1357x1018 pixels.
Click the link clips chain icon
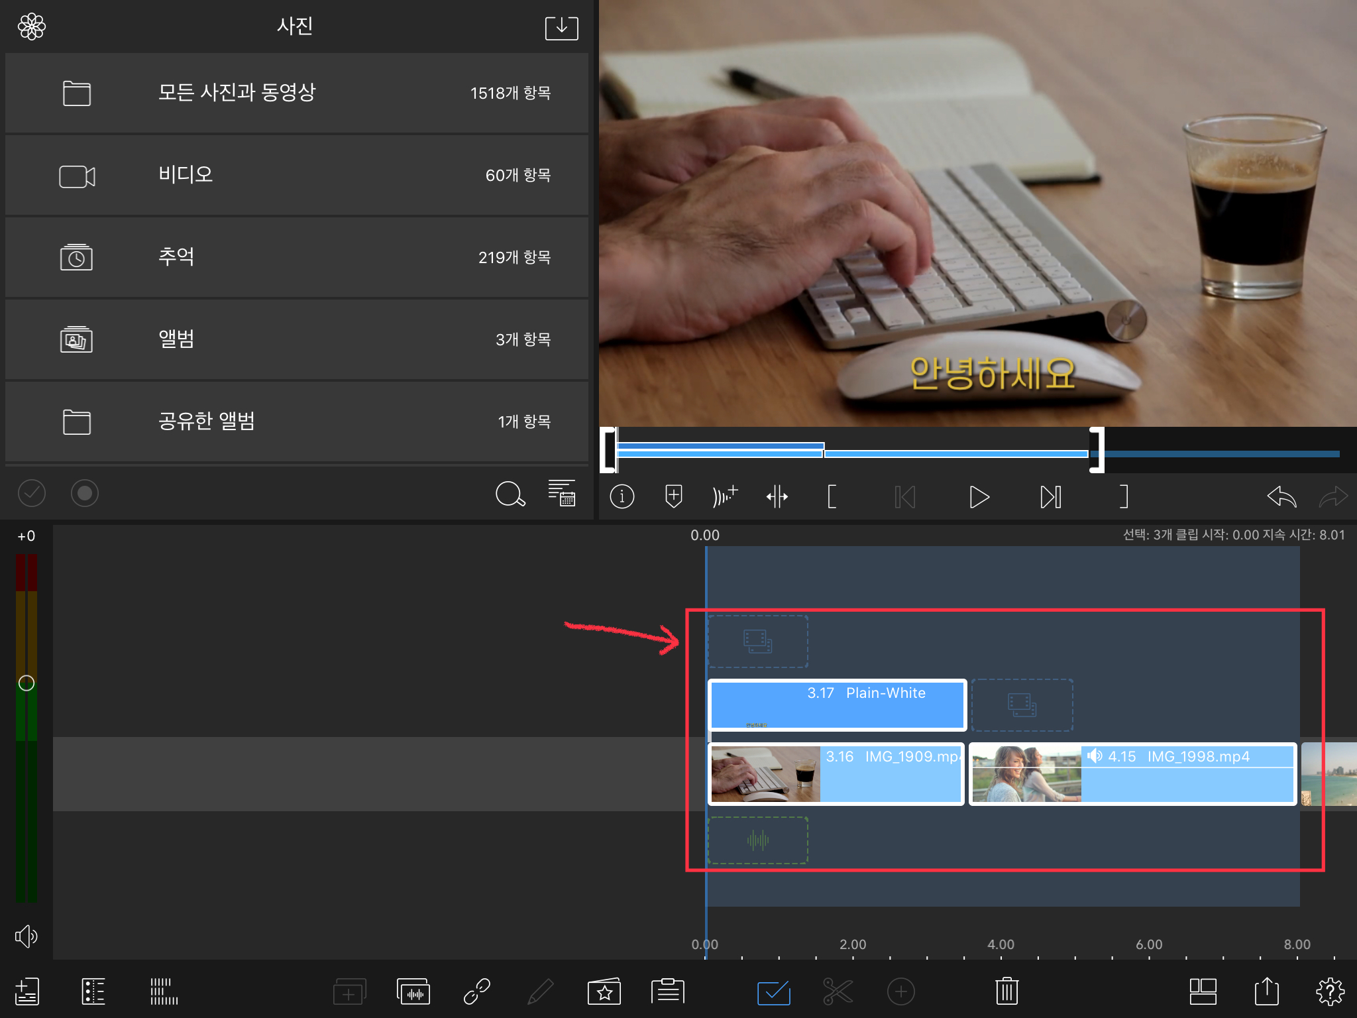click(x=476, y=991)
